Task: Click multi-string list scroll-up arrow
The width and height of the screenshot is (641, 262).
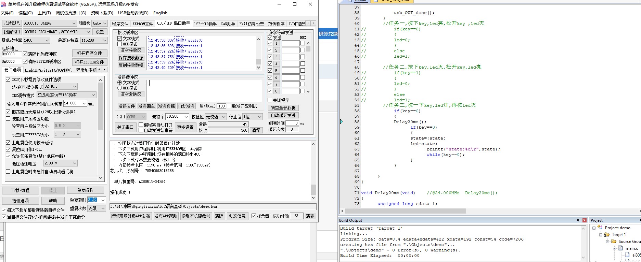Action: [x=308, y=43]
